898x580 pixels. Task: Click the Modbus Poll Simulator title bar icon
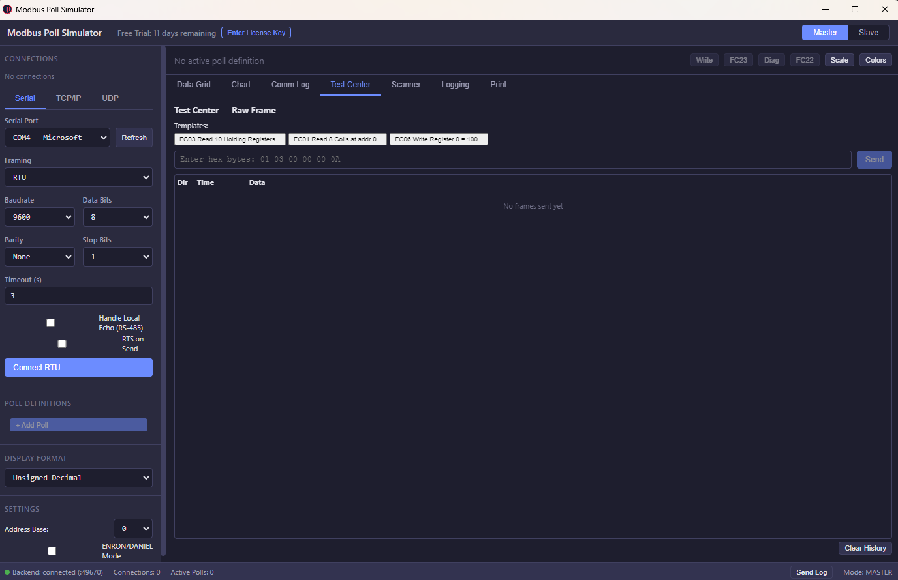point(7,9)
